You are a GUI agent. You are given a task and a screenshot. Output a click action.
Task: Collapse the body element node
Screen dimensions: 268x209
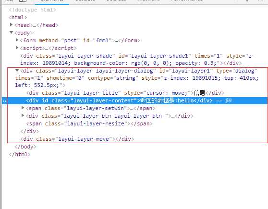(11, 32)
